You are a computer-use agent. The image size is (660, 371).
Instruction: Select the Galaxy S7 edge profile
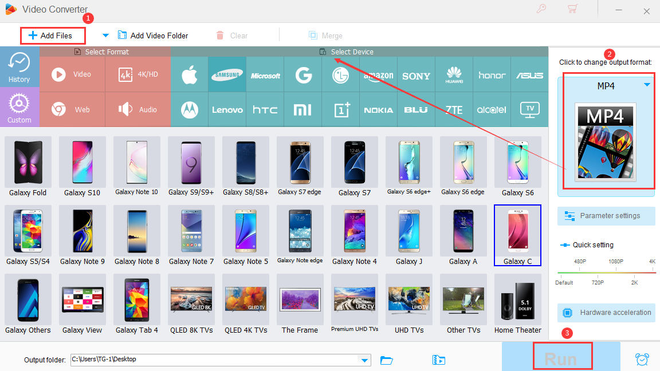point(300,167)
